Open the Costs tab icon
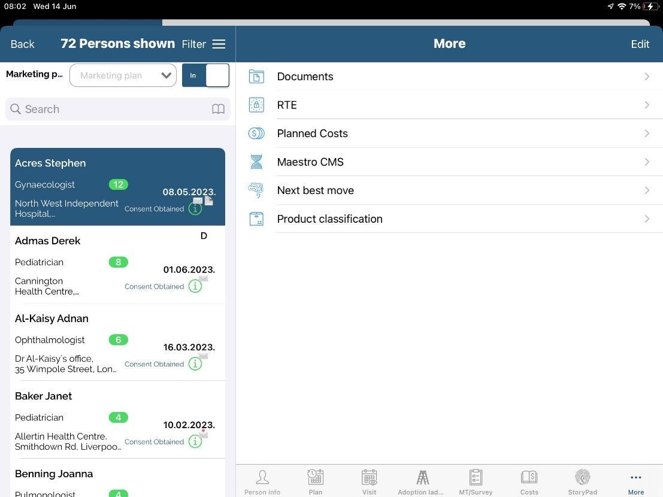This screenshot has height=497, width=663. pyautogui.click(x=529, y=477)
